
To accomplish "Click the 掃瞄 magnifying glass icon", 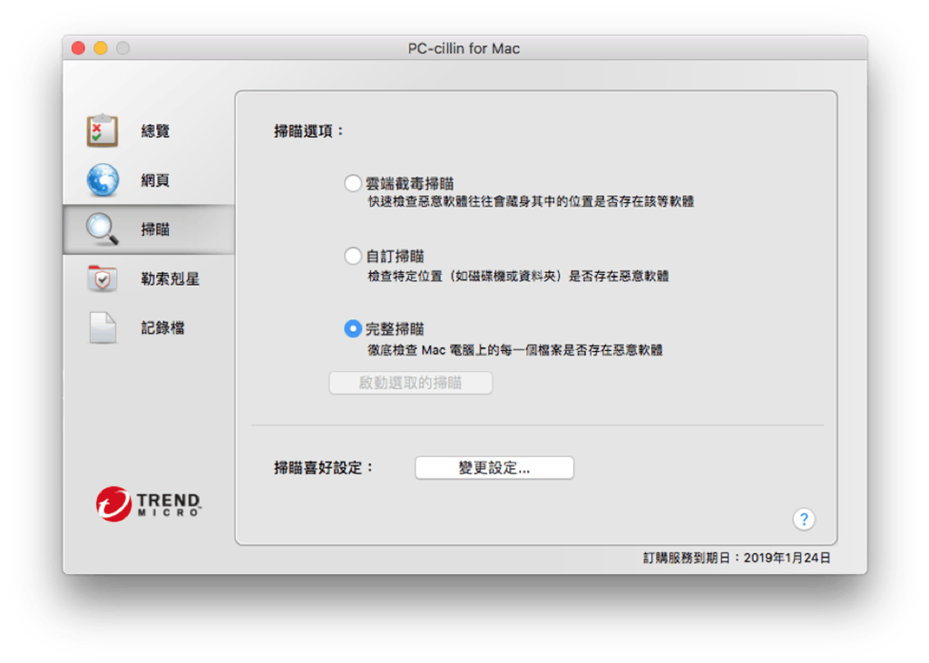I will (103, 229).
